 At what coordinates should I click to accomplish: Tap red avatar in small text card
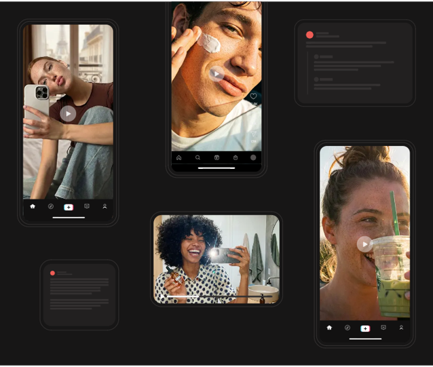(52, 273)
